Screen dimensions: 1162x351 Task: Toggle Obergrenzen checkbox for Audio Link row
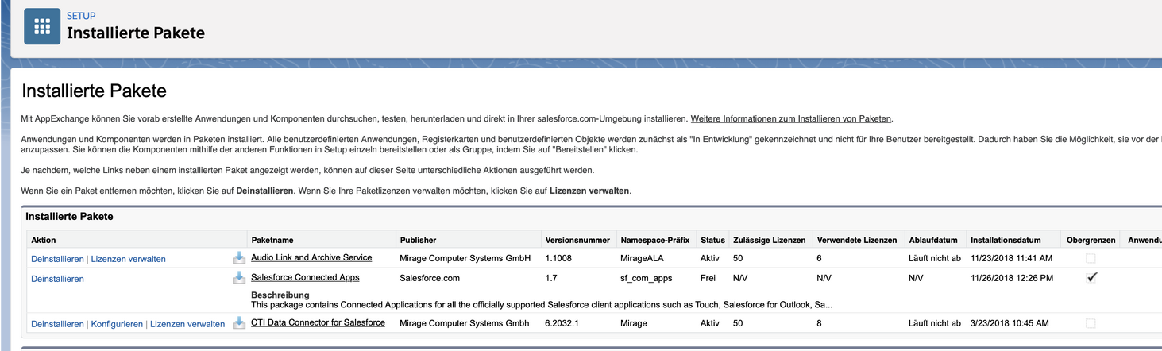pos(1091,259)
